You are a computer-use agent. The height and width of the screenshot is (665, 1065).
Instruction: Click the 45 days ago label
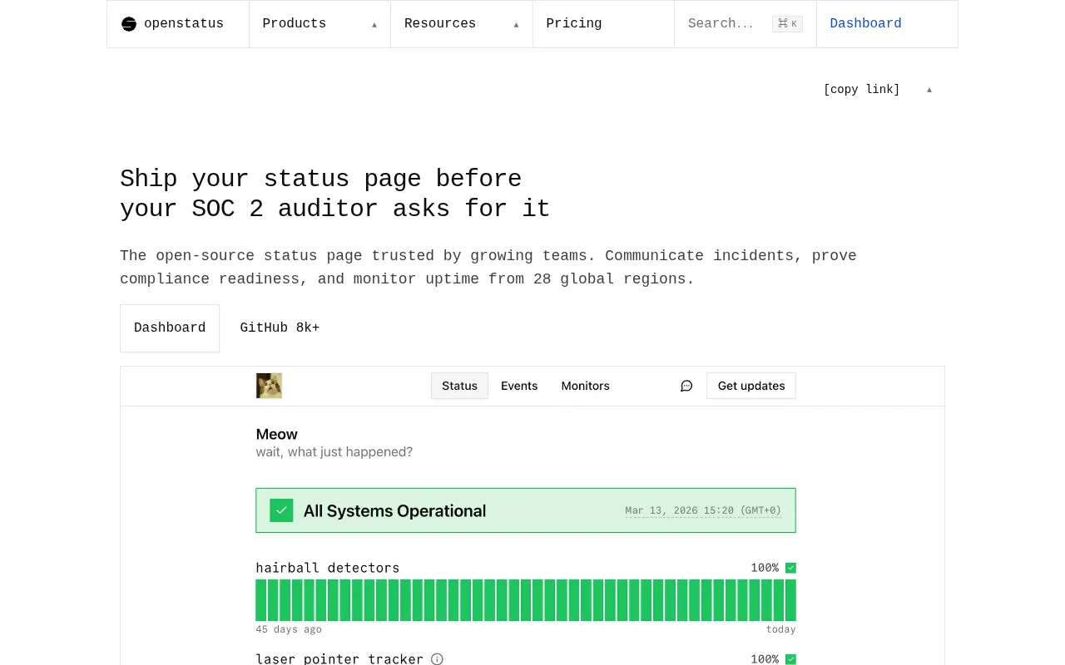point(289,629)
